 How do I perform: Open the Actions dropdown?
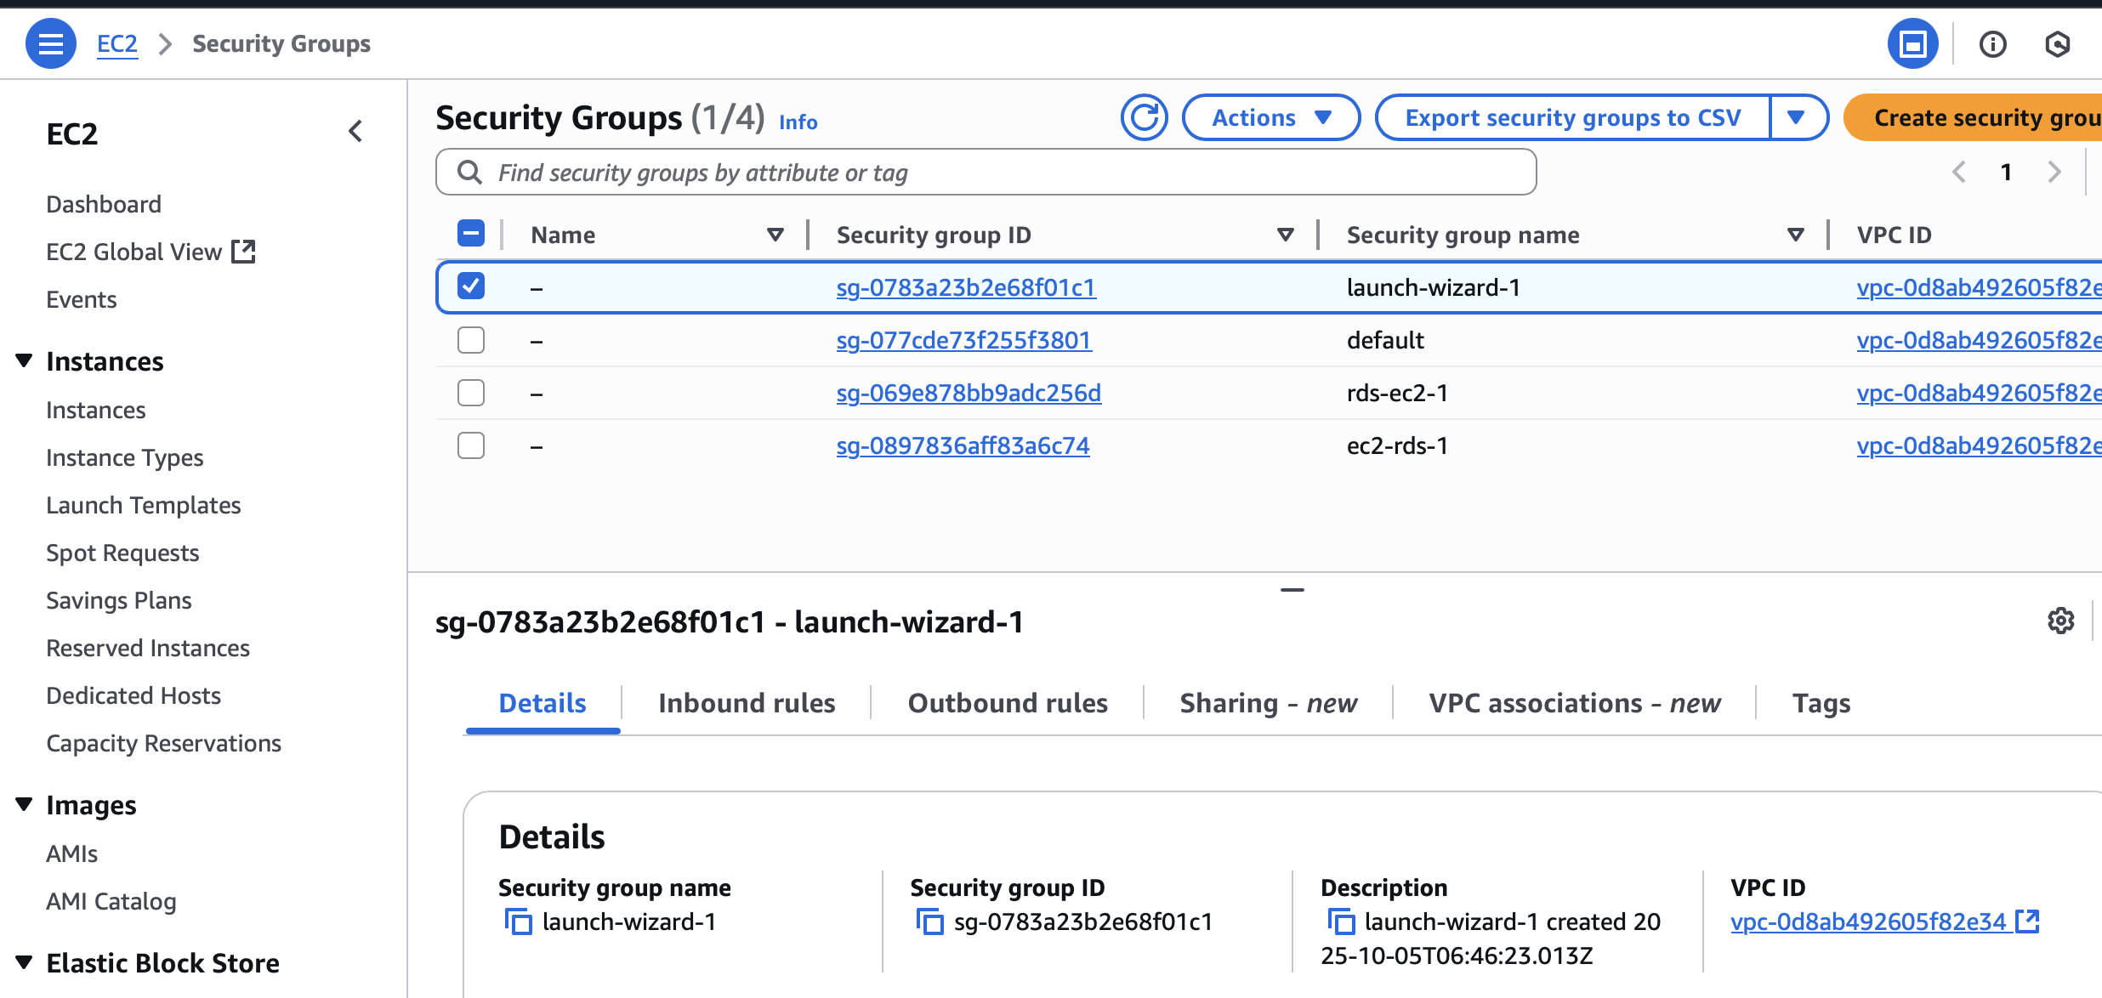coord(1270,117)
